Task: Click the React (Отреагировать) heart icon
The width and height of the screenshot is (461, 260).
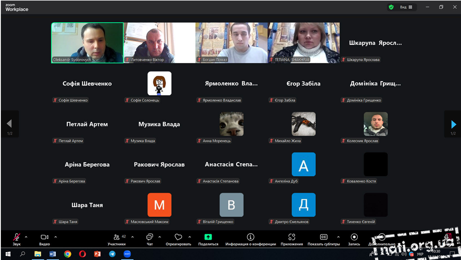Action: tap(178, 237)
